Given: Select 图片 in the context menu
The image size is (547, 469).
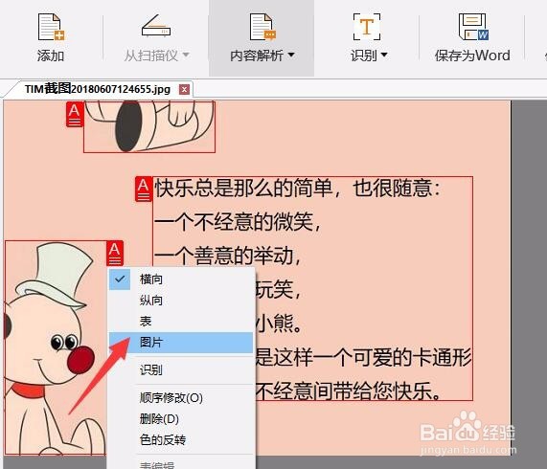Looking at the screenshot, I should [181, 343].
